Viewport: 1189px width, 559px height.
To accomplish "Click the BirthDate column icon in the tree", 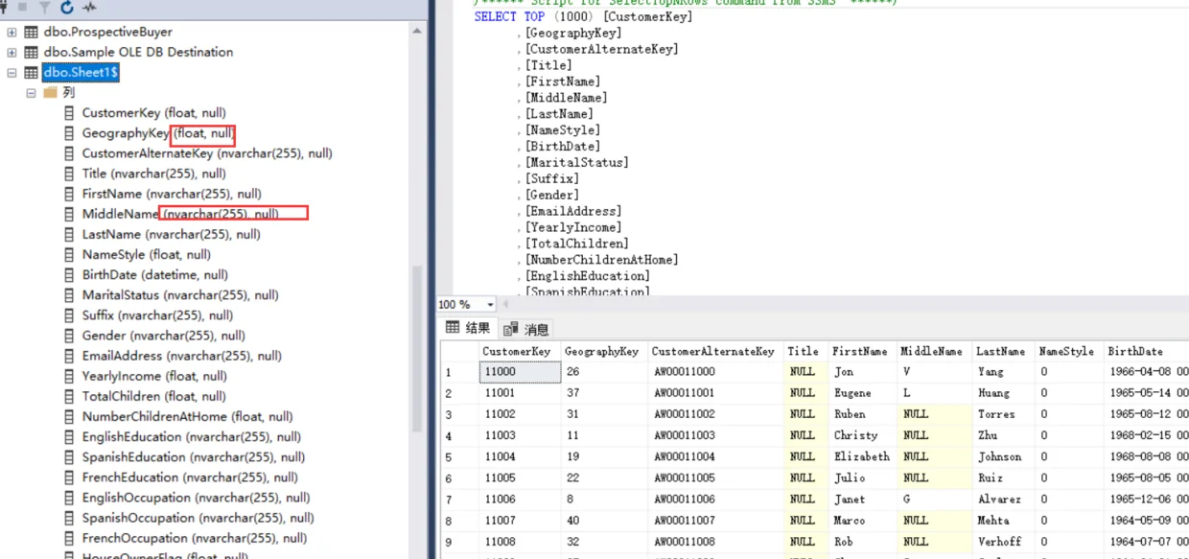I will tap(69, 275).
